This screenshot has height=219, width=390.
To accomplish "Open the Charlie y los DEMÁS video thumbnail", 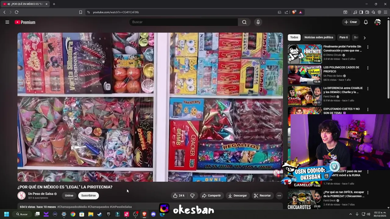I will click(305, 96).
